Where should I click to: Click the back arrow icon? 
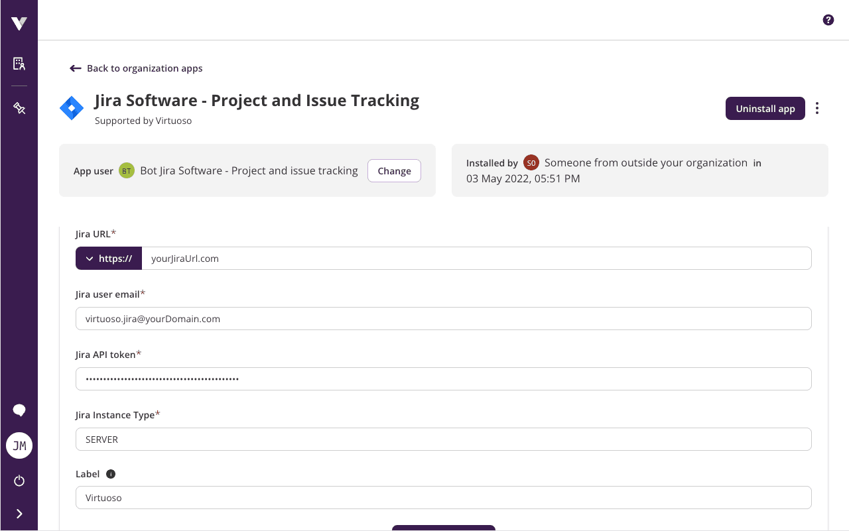click(75, 68)
